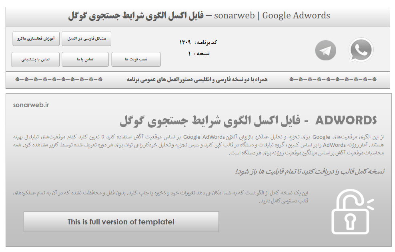The width and height of the screenshot is (395, 252).
Task: Click 'This is full version of template!' button
Action: pos(121,222)
